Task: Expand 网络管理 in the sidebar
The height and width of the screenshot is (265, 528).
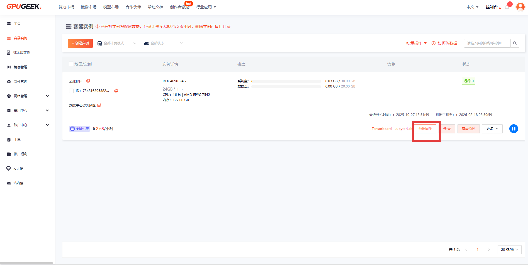Action: click(28, 96)
